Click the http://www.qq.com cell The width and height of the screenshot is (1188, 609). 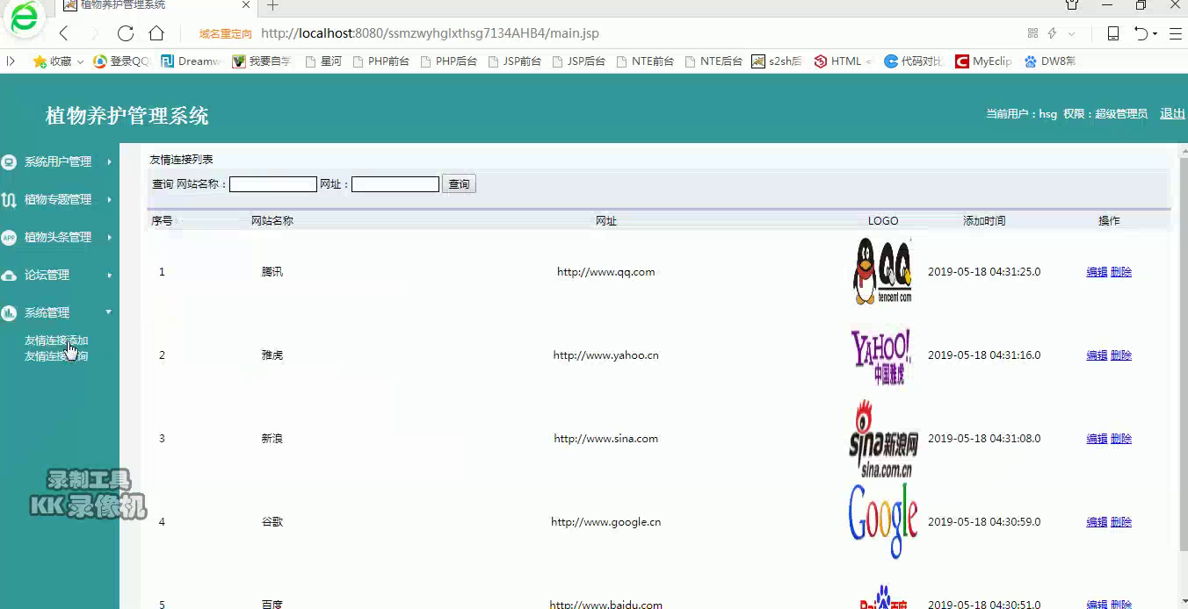pyautogui.click(x=606, y=272)
